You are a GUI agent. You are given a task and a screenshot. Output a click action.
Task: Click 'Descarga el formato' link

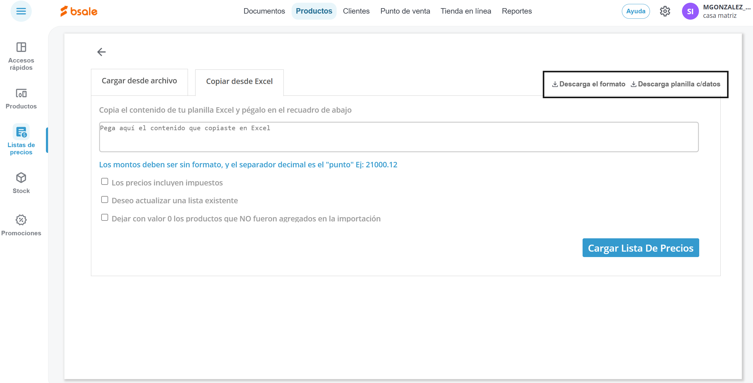[x=589, y=84]
